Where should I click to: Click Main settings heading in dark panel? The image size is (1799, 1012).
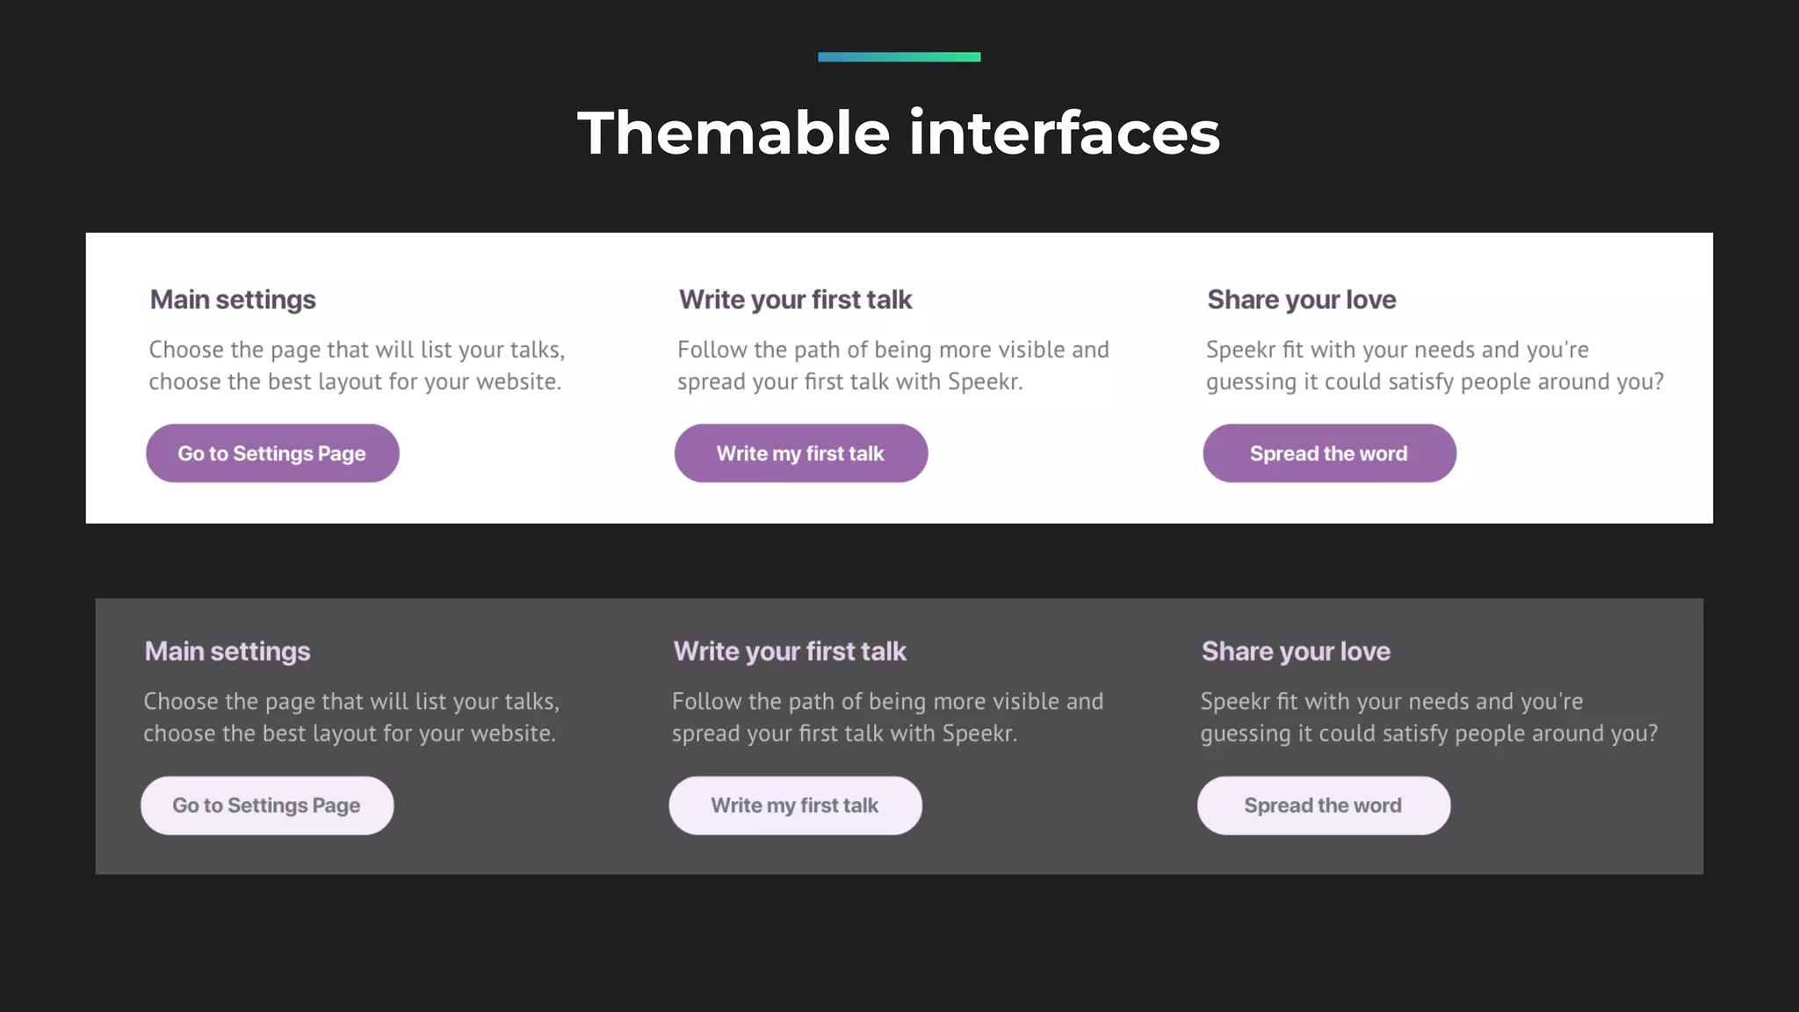click(228, 651)
